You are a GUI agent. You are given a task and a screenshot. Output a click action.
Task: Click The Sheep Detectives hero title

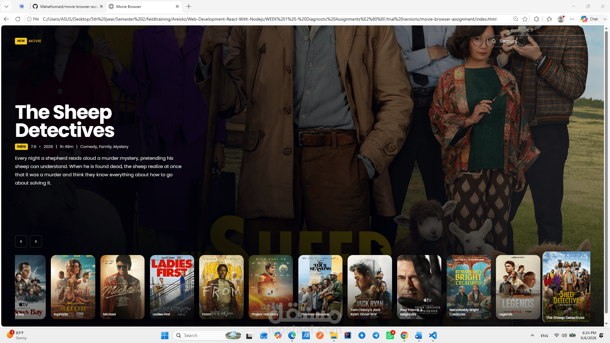pyautogui.click(x=64, y=121)
